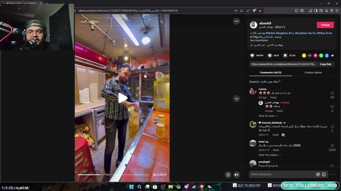The image size is (341, 191).
Task: Expand View 132 replies
Action: tap(270, 155)
